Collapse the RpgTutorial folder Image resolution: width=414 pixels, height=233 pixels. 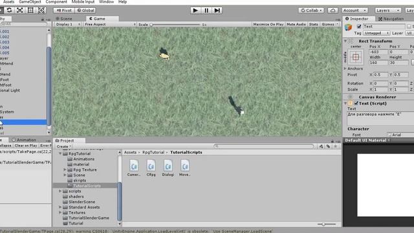(60, 153)
